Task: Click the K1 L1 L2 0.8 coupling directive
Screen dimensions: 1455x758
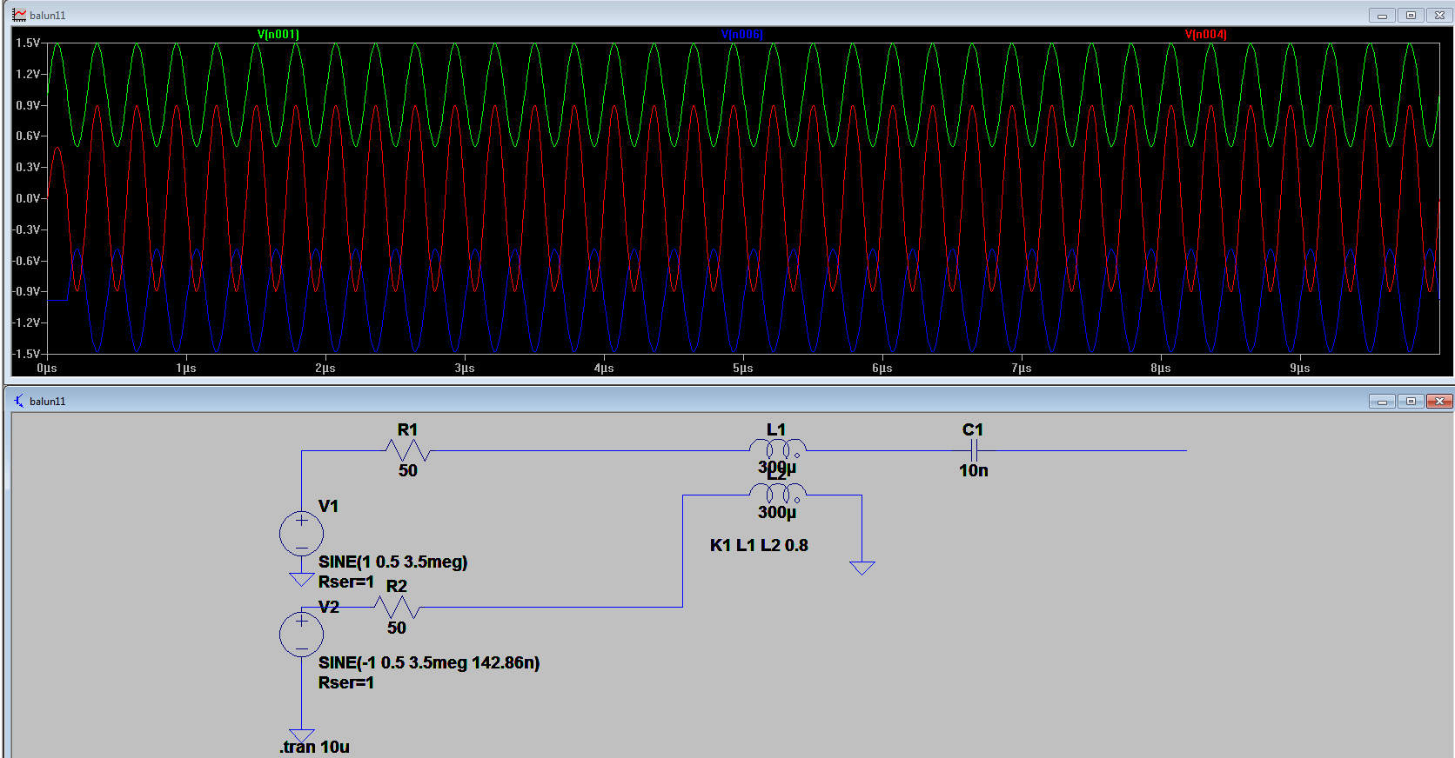Action: click(759, 545)
